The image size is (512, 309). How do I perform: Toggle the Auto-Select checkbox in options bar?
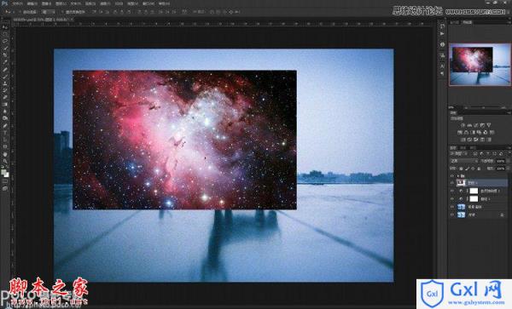pyautogui.click(x=20, y=12)
